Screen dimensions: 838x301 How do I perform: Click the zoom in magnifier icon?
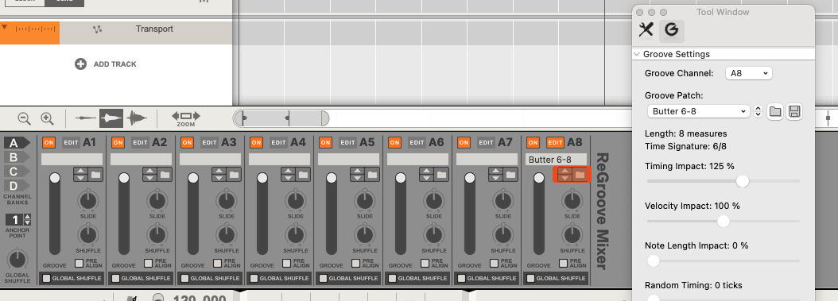(x=47, y=118)
